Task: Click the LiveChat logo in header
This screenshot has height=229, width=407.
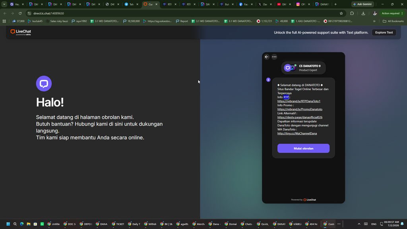Action: point(21,32)
